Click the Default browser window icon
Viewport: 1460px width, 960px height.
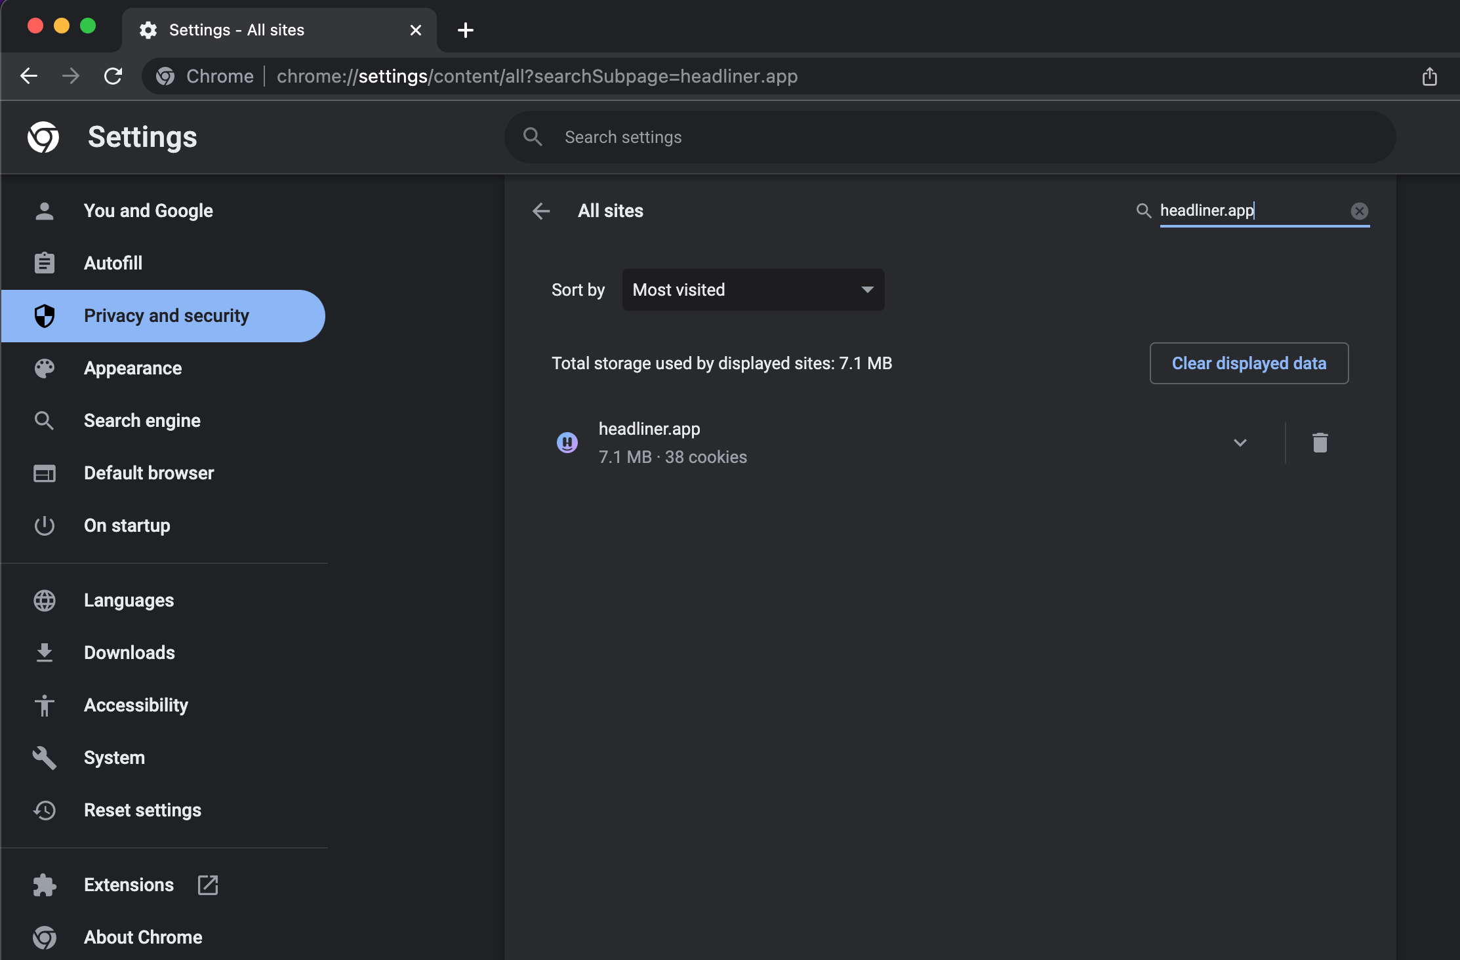click(x=45, y=473)
